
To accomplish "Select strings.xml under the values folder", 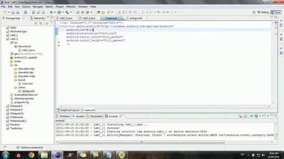I will 28,91.
